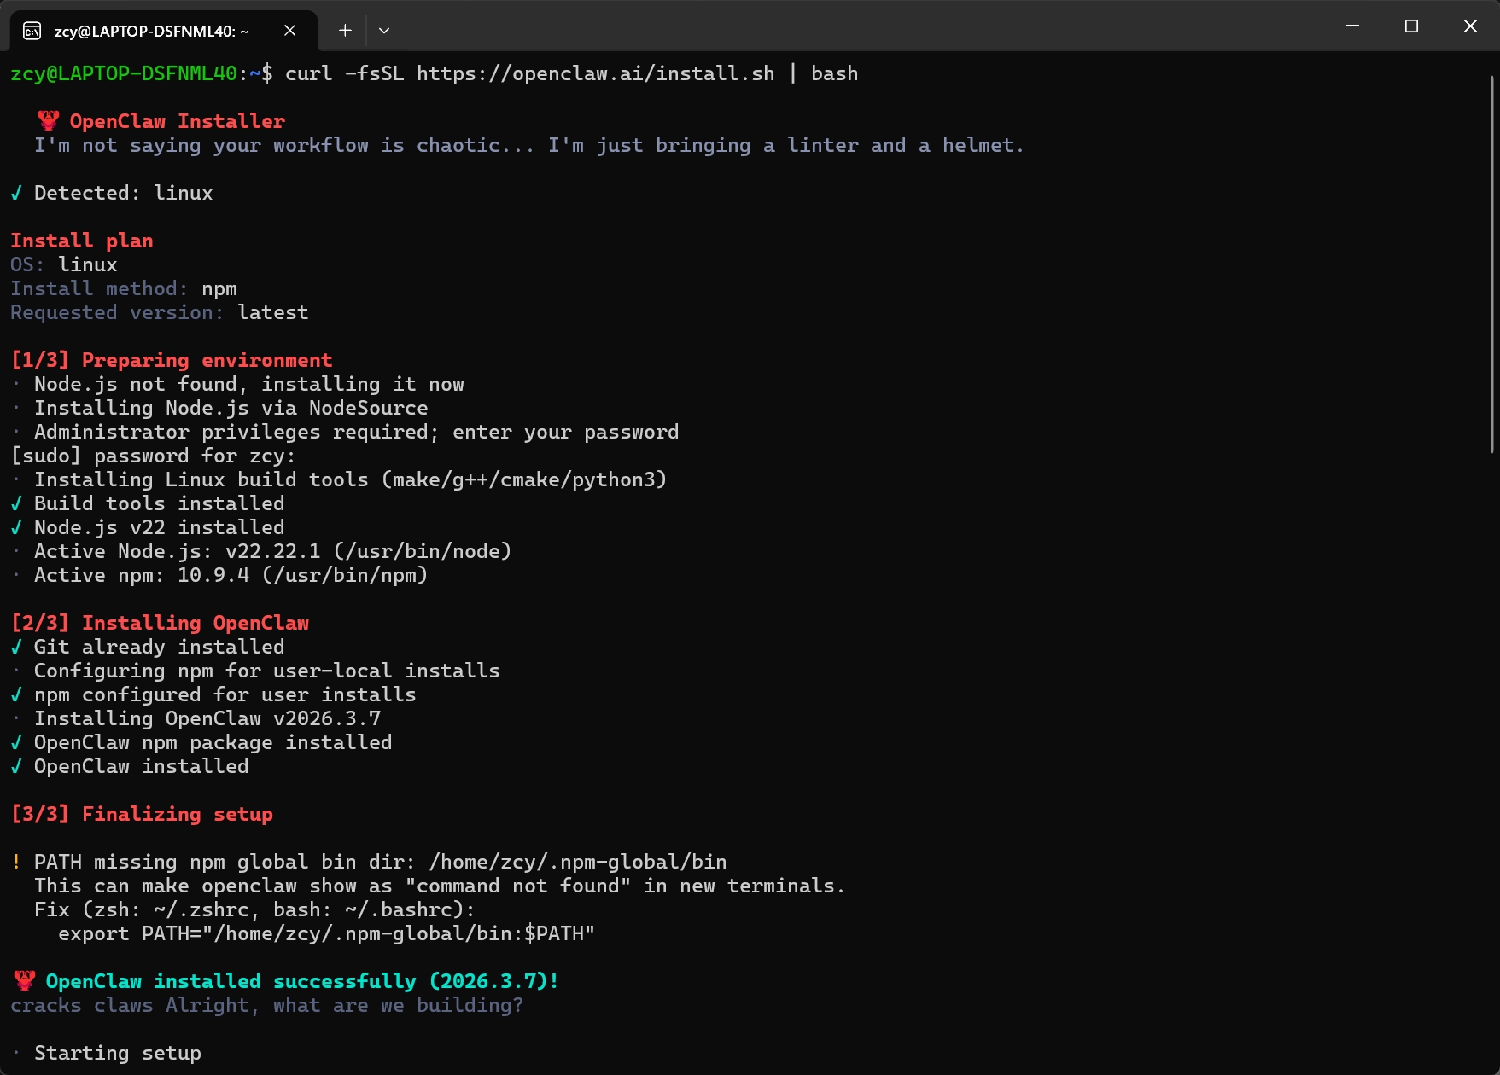The height and width of the screenshot is (1075, 1500).
Task: Click the 'OpenClaw installed' checkmark line
Action: (x=130, y=766)
